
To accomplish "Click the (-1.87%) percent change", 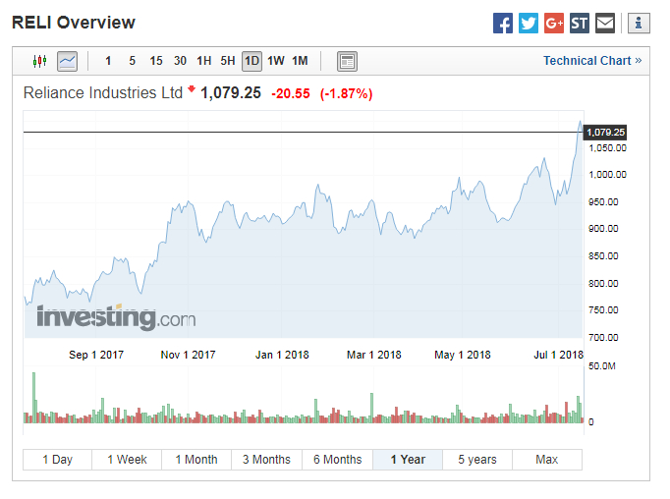I will coord(346,93).
